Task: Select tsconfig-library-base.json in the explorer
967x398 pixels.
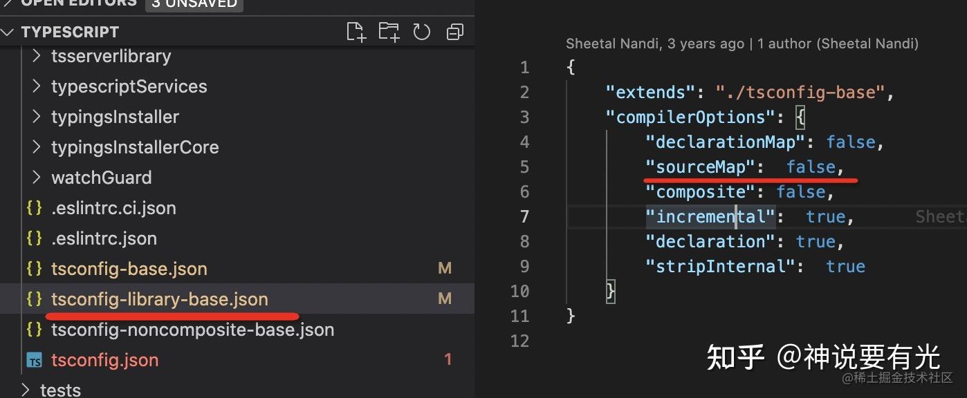Action: 159,298
